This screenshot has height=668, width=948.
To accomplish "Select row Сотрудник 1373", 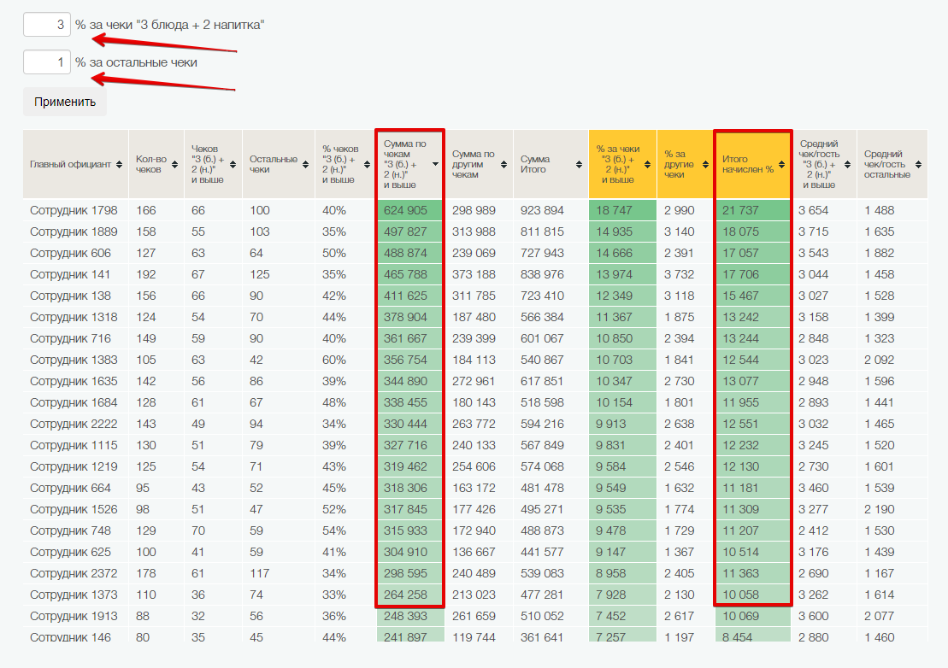I will pyautogui.click(x=74, y=595).
